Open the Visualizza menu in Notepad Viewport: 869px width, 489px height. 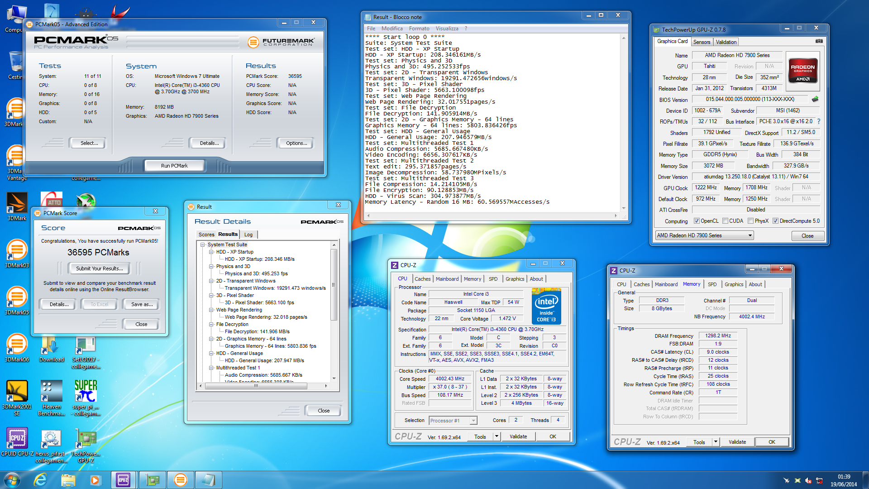point(447,29)
